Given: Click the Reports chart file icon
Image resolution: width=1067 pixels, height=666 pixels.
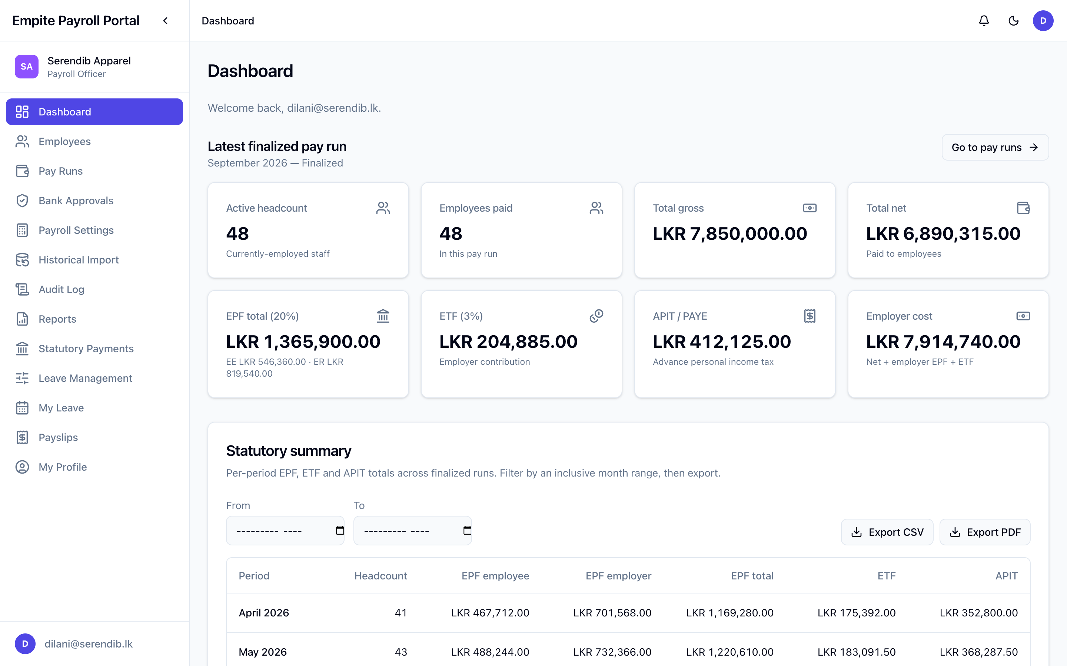Looking at the screenshot, I should click(x=22, y=319).
